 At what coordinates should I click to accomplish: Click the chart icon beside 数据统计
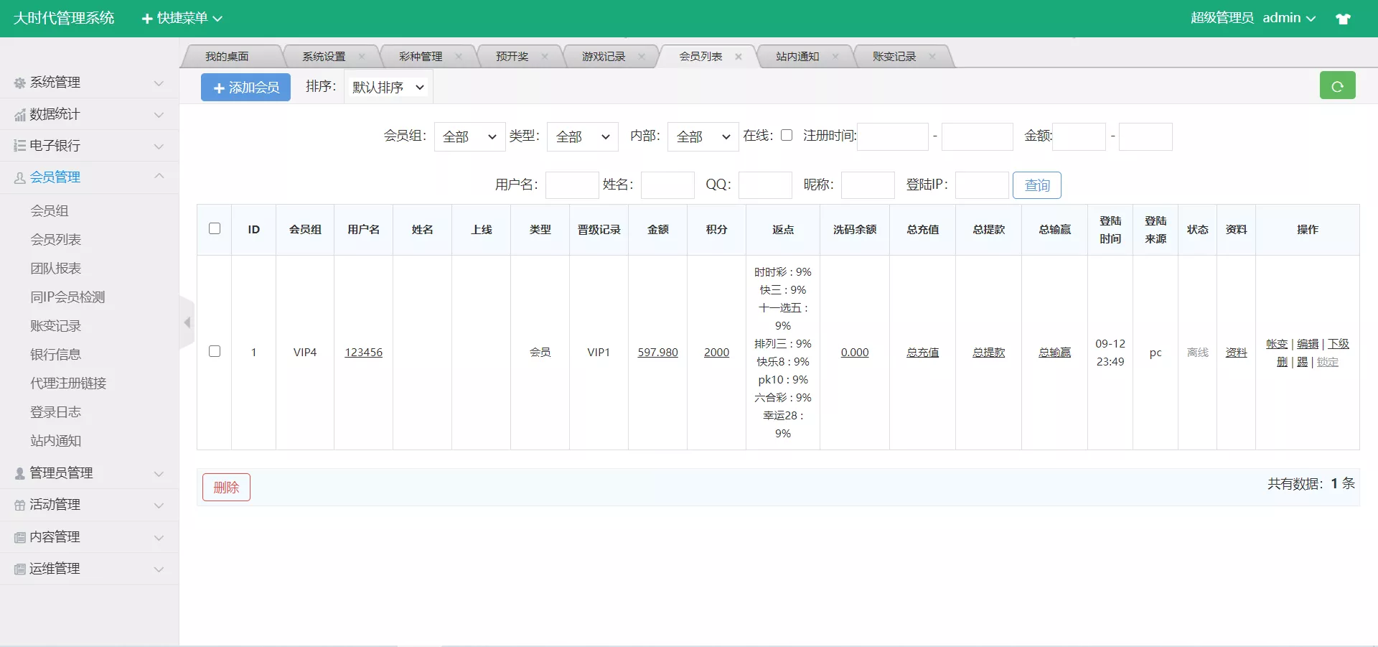point(19,114)
